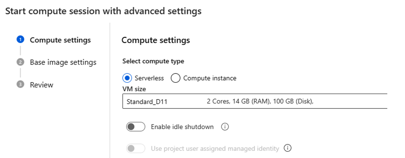
Task: Click the Enable idle shutdown label text
Action: (x=182, y=127)
